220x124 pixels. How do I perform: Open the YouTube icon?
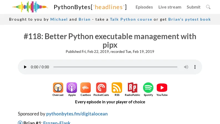(x=162, y=88)
